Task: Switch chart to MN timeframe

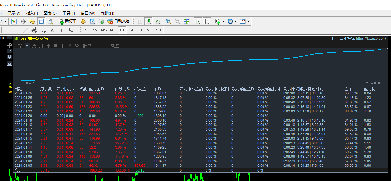Action: pyautogui.click(x=158, y=30)
